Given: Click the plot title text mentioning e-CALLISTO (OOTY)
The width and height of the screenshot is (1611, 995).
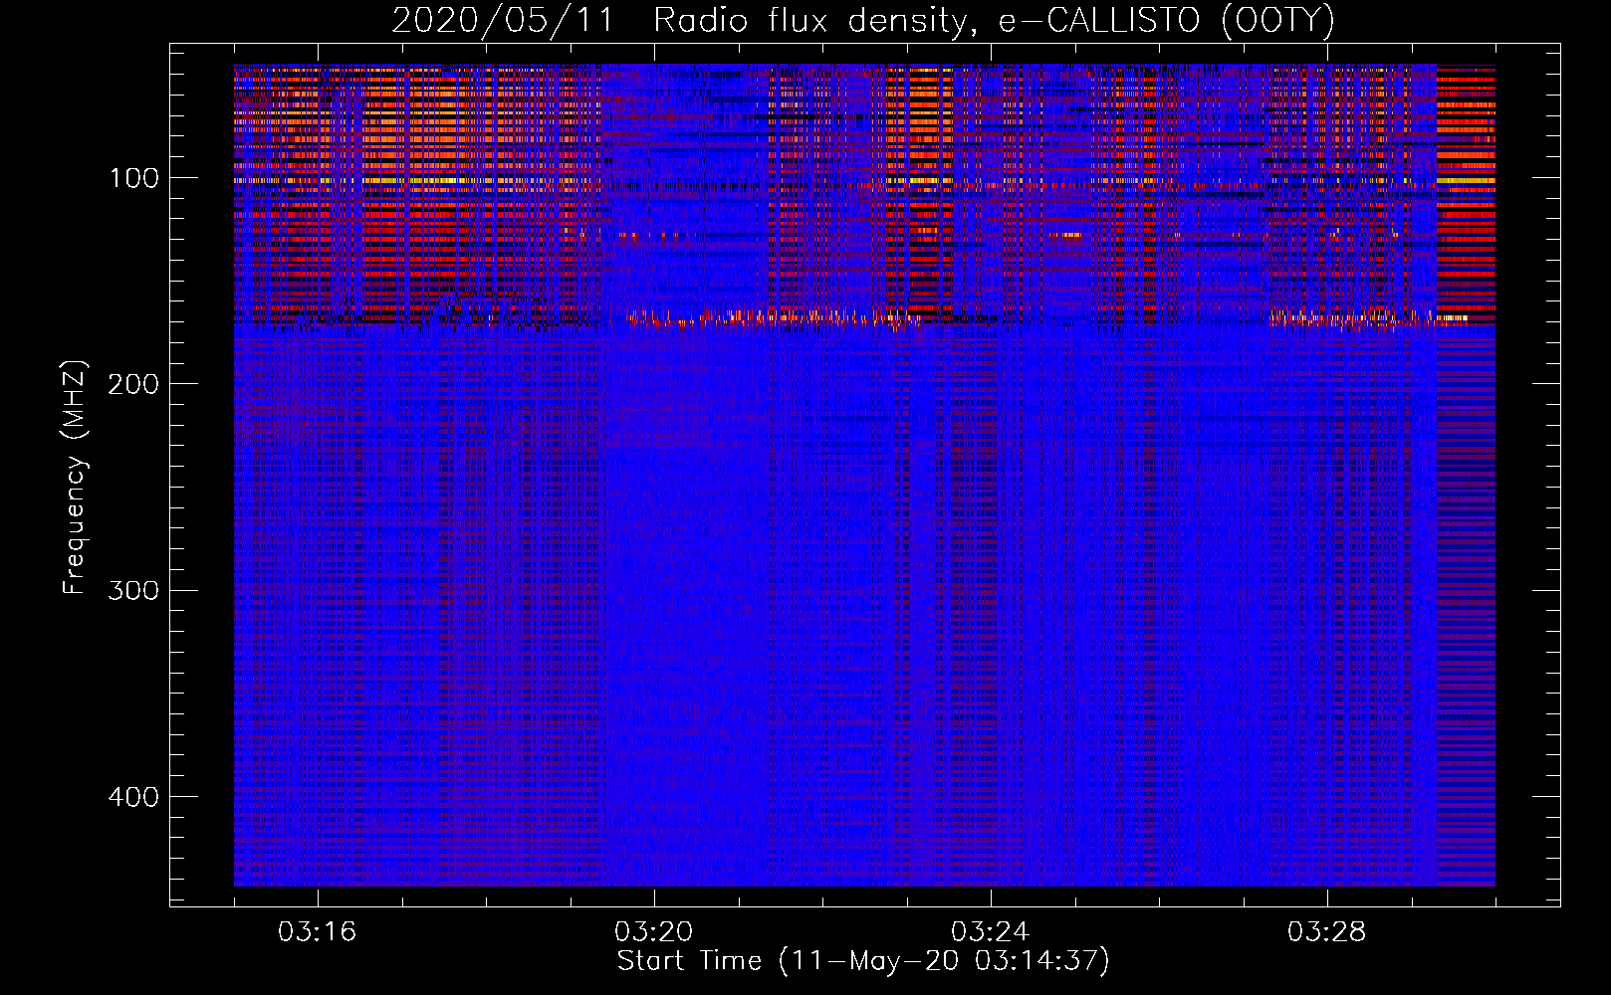Looking at the screenshot, I should click(863, 20).
